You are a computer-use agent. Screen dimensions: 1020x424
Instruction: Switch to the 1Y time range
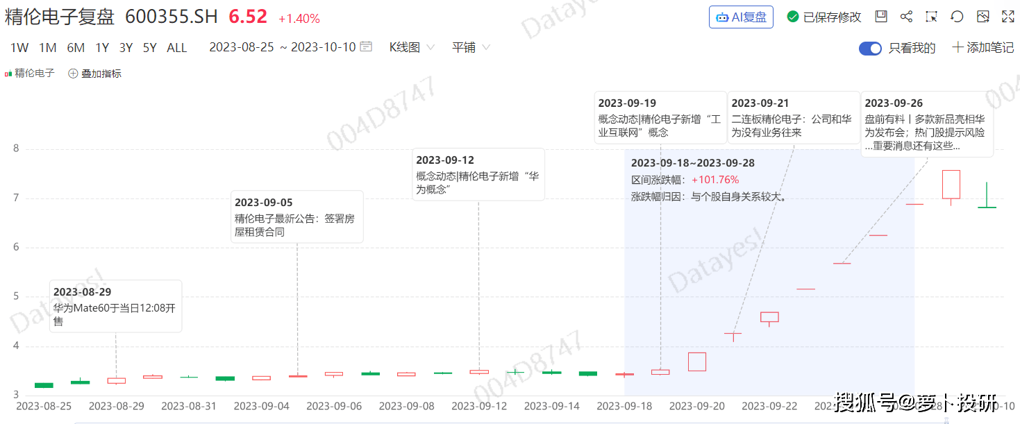tap(102, 48)
